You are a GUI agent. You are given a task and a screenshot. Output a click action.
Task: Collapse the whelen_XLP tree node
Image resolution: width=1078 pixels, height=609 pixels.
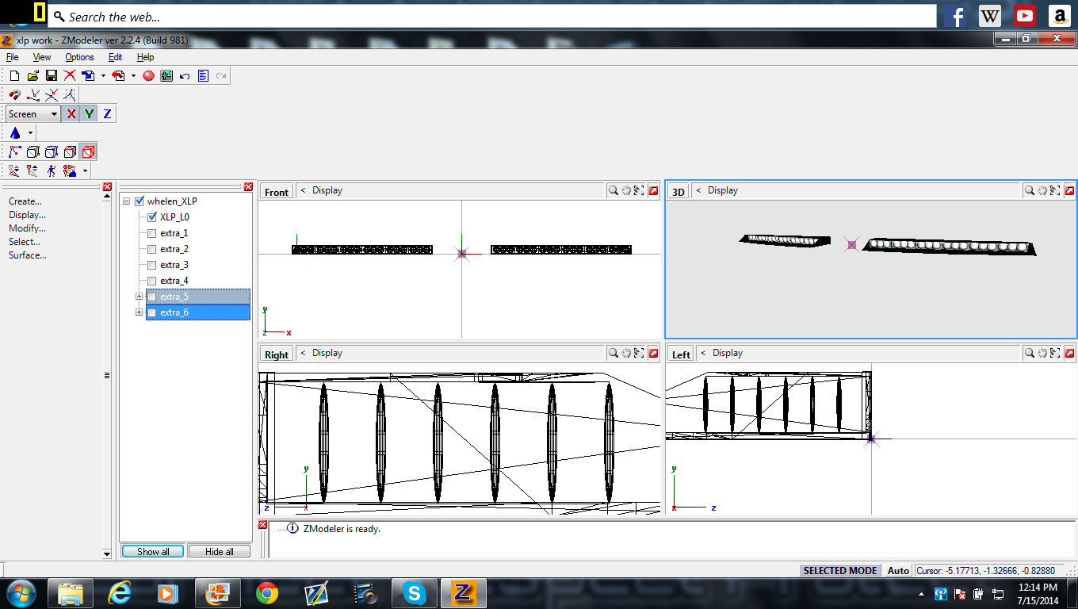[127, 201]
